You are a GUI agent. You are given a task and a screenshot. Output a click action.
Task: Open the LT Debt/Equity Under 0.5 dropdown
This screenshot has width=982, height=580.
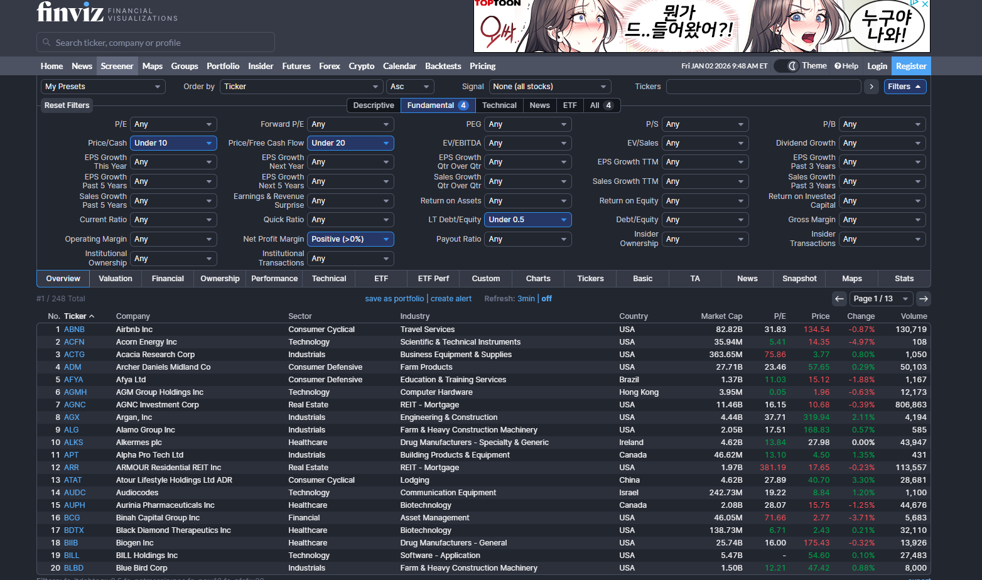tap(528, 220)
